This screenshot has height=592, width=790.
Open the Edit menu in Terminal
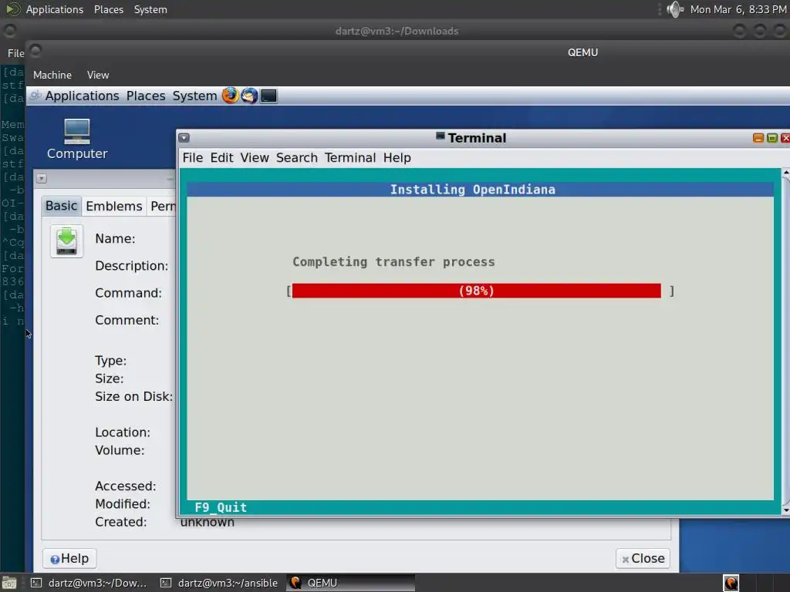coord(221,157)
